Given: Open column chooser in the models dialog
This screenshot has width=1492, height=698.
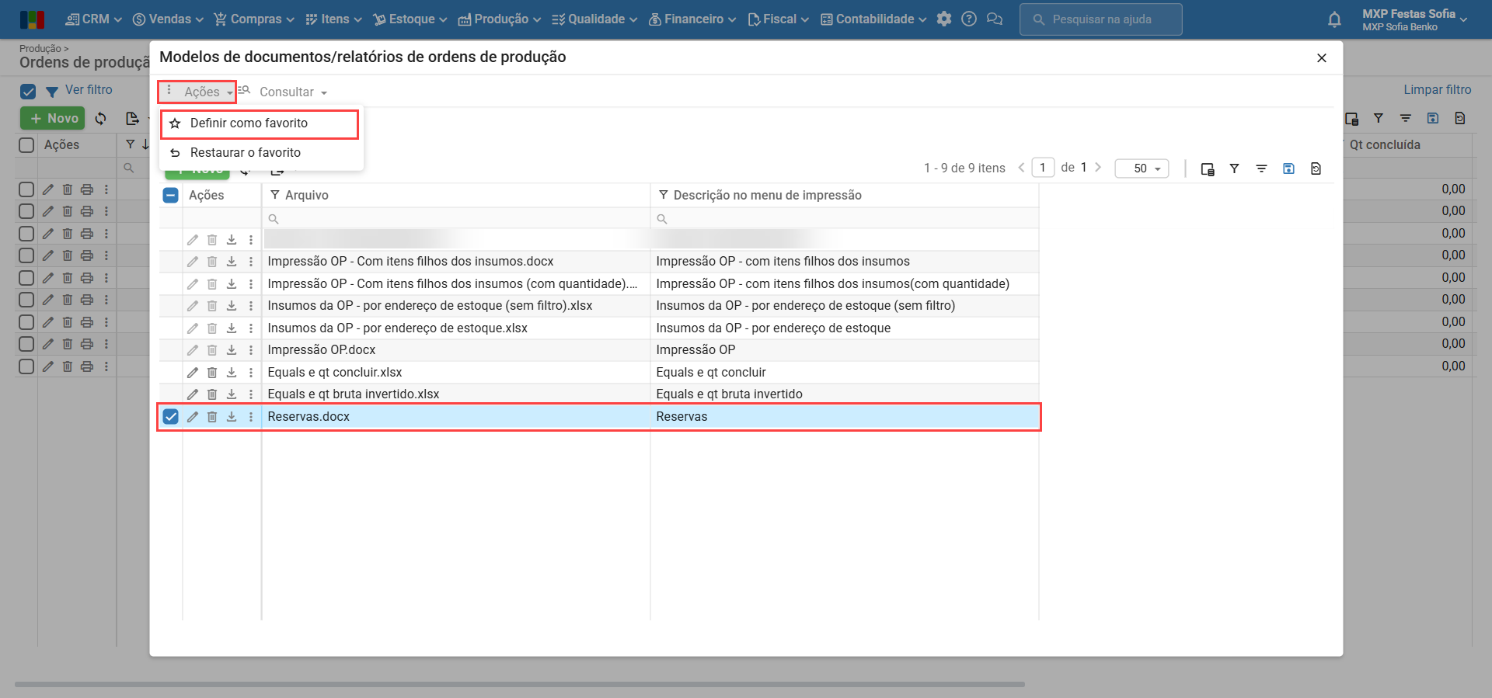Looking at the screenshot, I should (x=1208, y=168).
